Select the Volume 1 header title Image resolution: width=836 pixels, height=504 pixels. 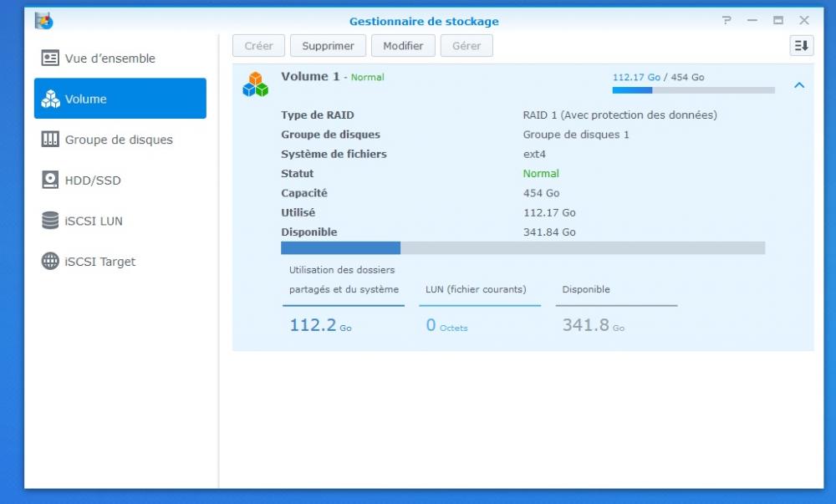[310, 77]
